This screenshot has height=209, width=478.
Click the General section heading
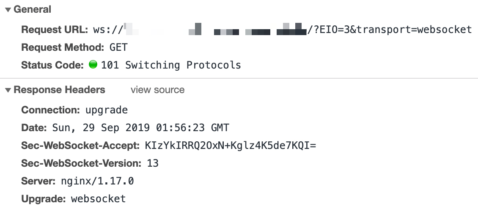coord(32,10)
